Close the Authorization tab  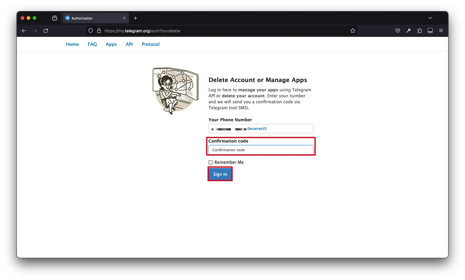pyautogui.click(x=124, y=18)
